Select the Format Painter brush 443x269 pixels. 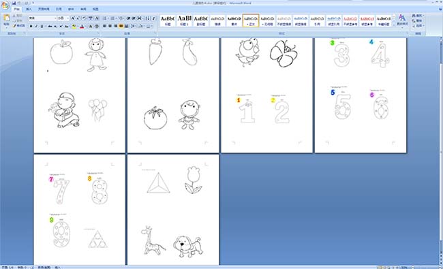coord(19,26)
